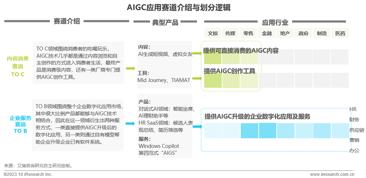
Task: Click the text 第四范式 "AIGS"
Action: pos(158,153)
